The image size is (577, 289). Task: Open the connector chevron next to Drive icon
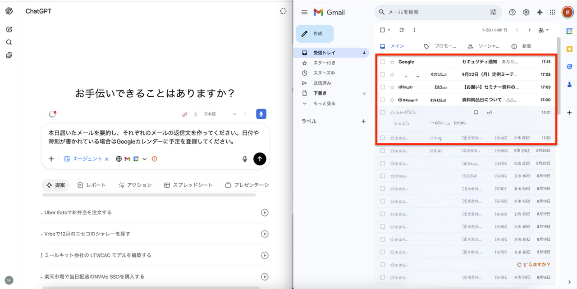[143, 158]
